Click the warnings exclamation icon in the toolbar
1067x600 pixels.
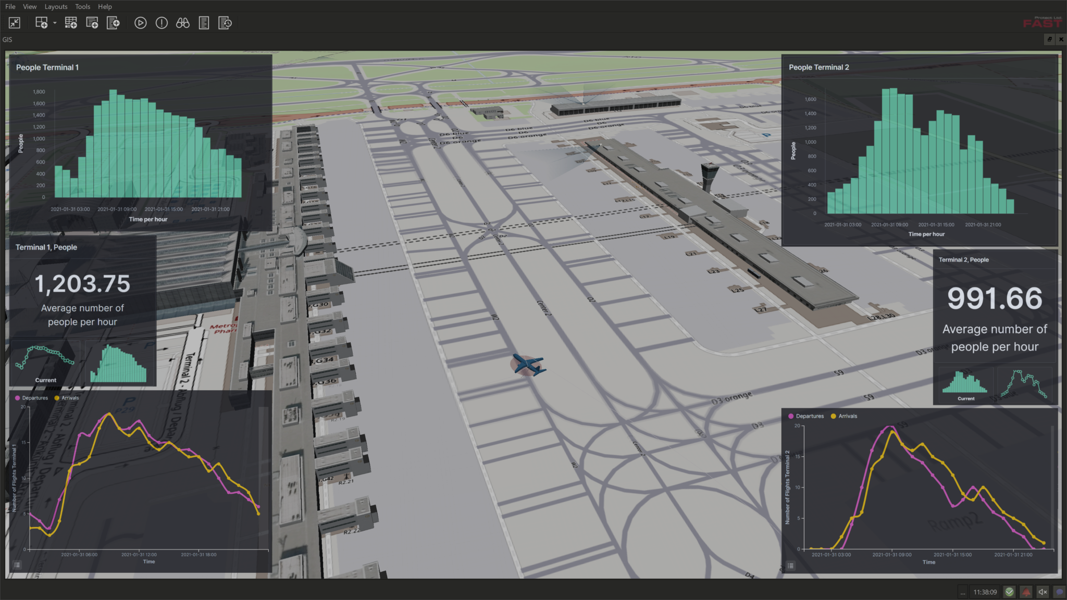point(162,23)
